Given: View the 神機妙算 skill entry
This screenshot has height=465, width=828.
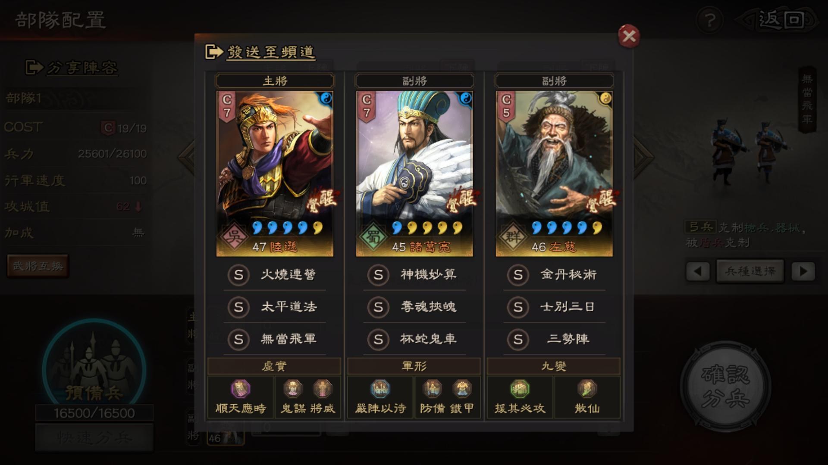Looking at the screenshot, I should (x=414, y=275).
